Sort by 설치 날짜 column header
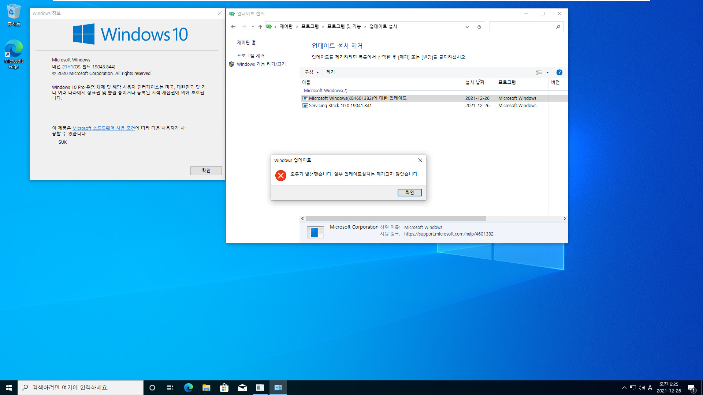 tap(479, 82)
